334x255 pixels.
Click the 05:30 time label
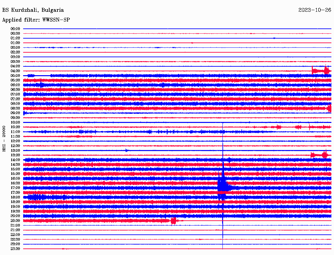pyautogui.click(x=15, y=80)
